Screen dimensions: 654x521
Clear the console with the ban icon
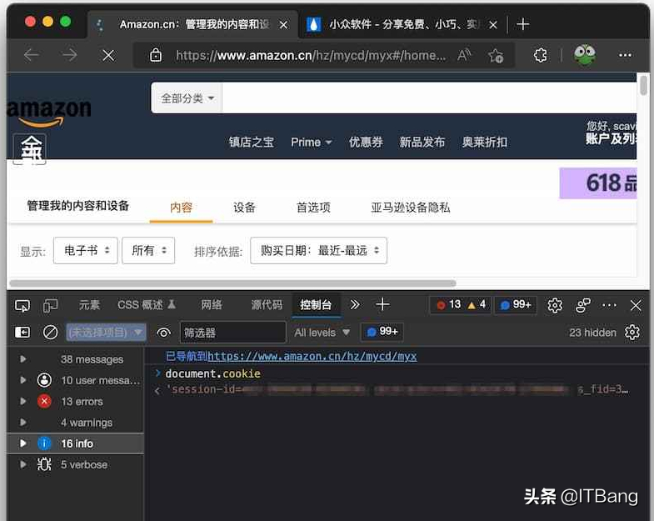(51, 333)
